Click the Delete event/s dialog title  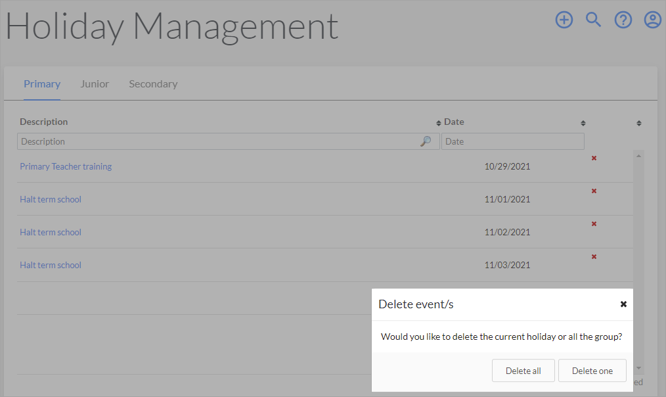(x=416, y=304)
